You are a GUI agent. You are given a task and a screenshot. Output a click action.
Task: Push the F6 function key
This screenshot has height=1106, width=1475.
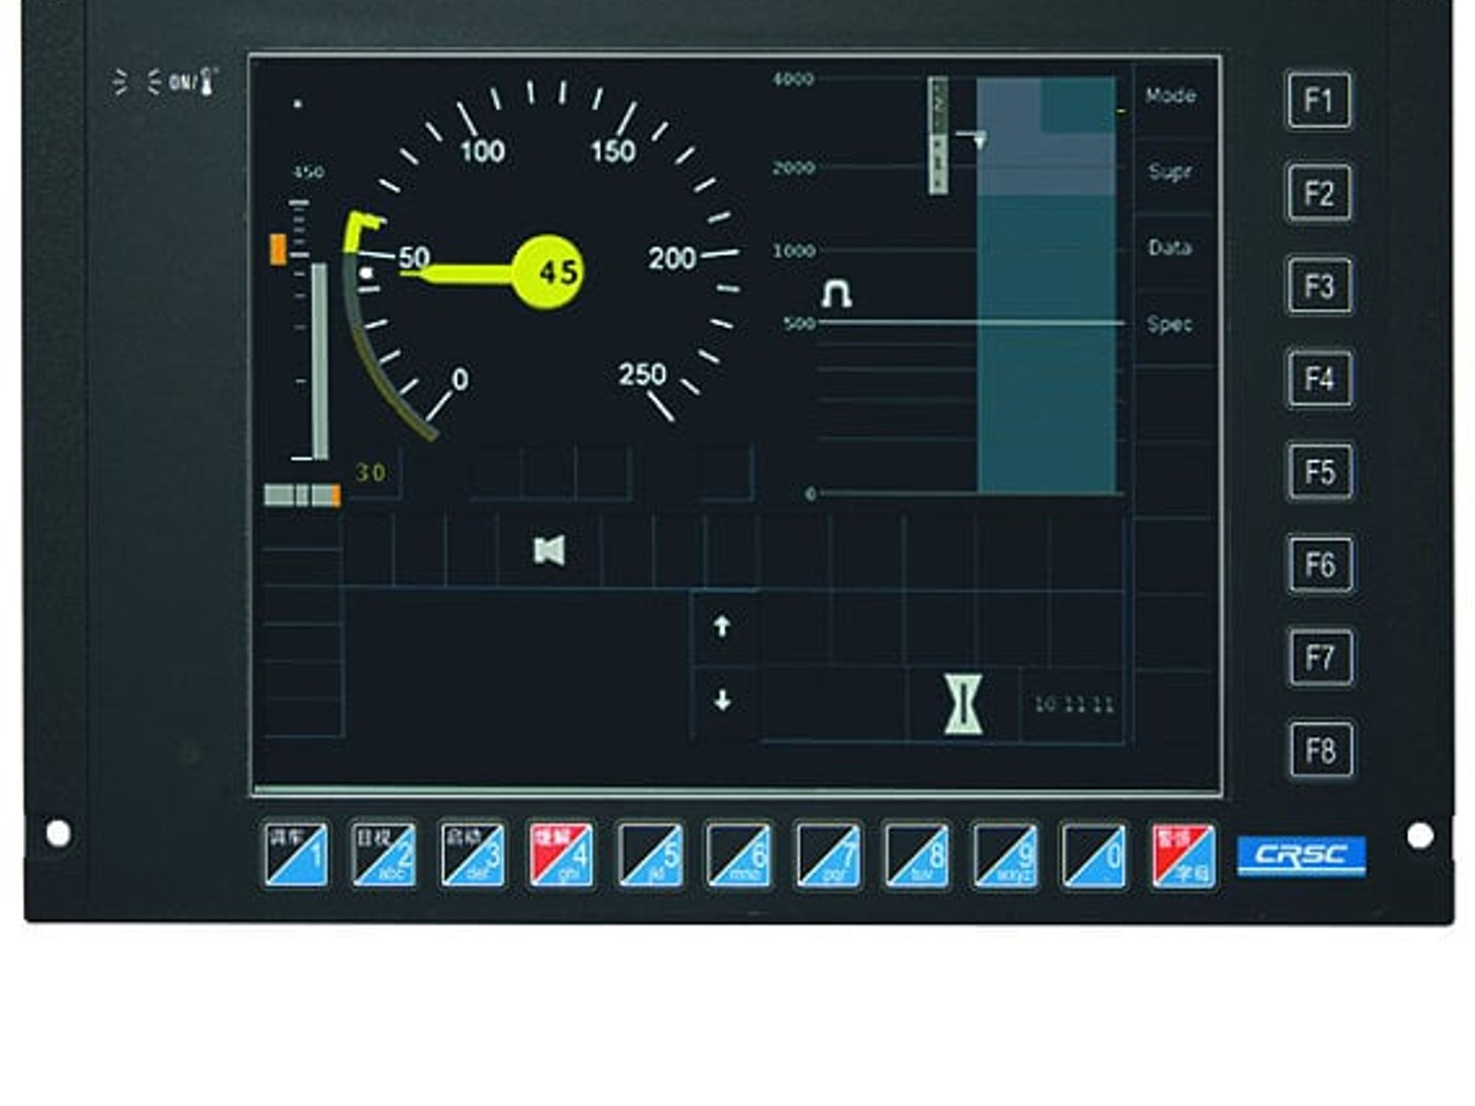pyautogui.click(x=1321, y=565)
